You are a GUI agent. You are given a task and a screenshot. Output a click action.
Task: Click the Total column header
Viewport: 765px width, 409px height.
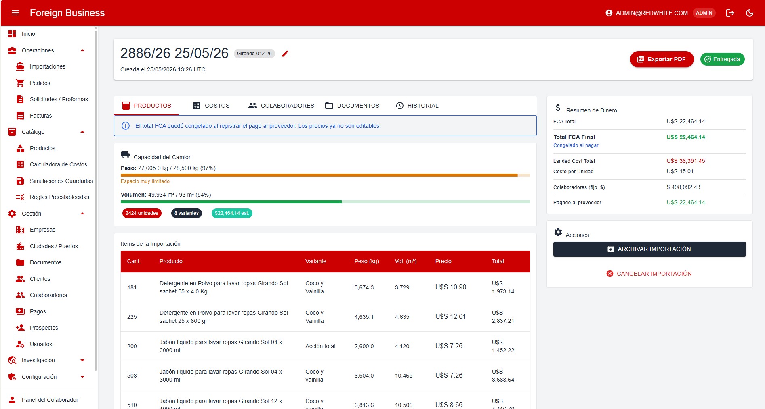498,261
